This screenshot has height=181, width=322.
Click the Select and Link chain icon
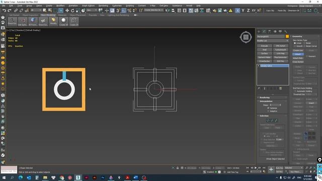16,10
